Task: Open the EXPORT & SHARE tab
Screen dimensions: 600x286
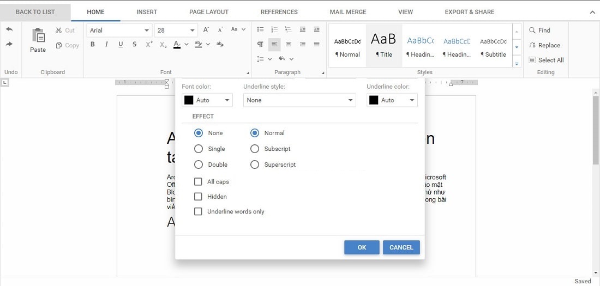Action: 470,12
